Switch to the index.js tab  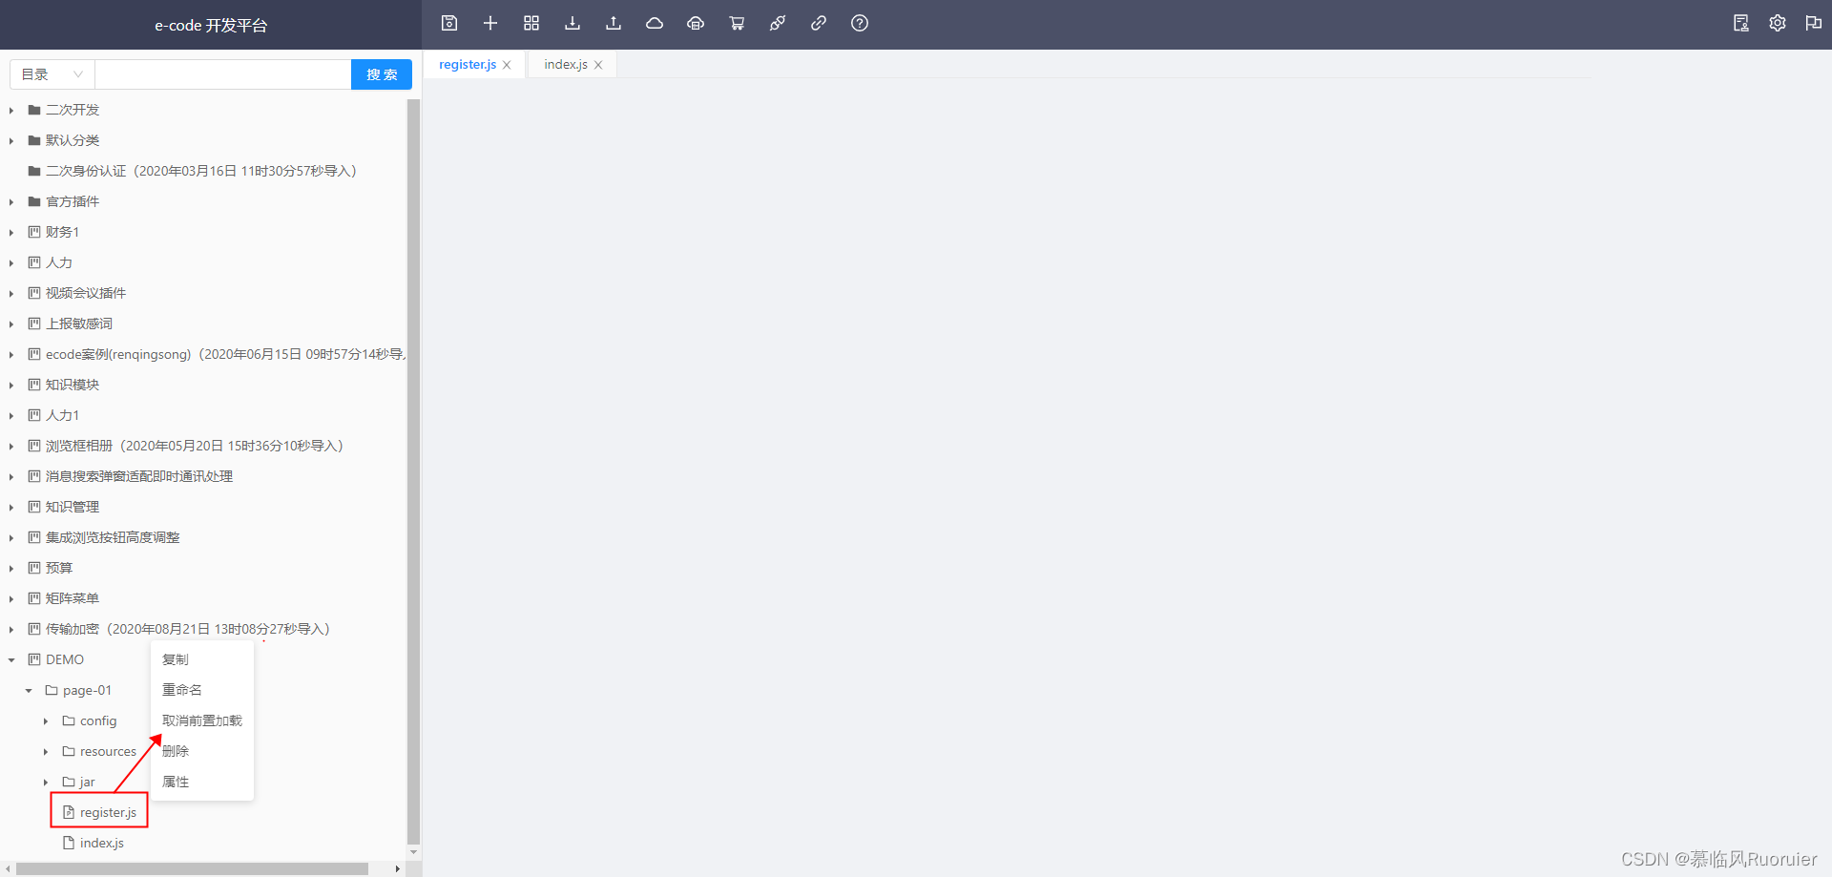point(566,64)
